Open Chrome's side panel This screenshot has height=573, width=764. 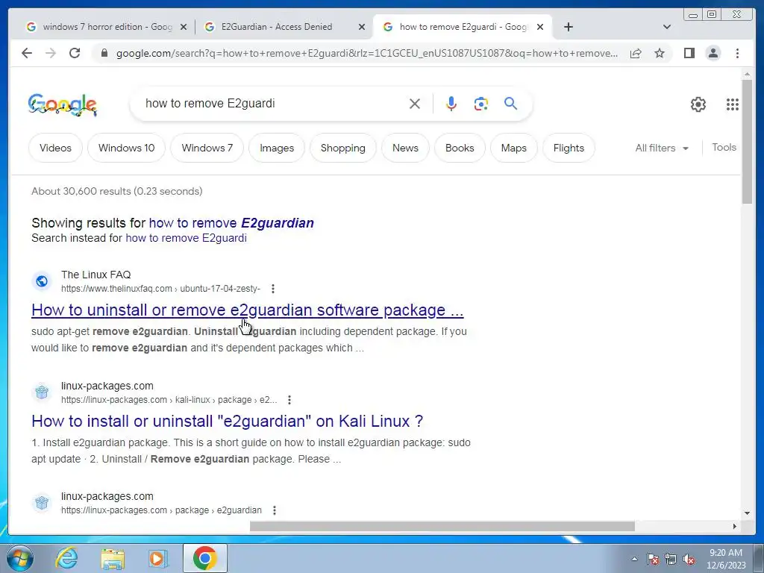coord(689,53)
